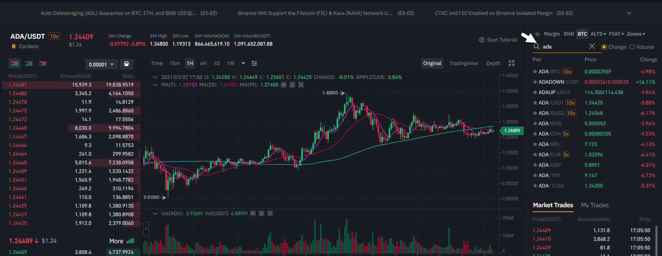The height and width of the screenshot is (256, 662).
Task: Collapse the candle OHLC info row
Action: 155,77
